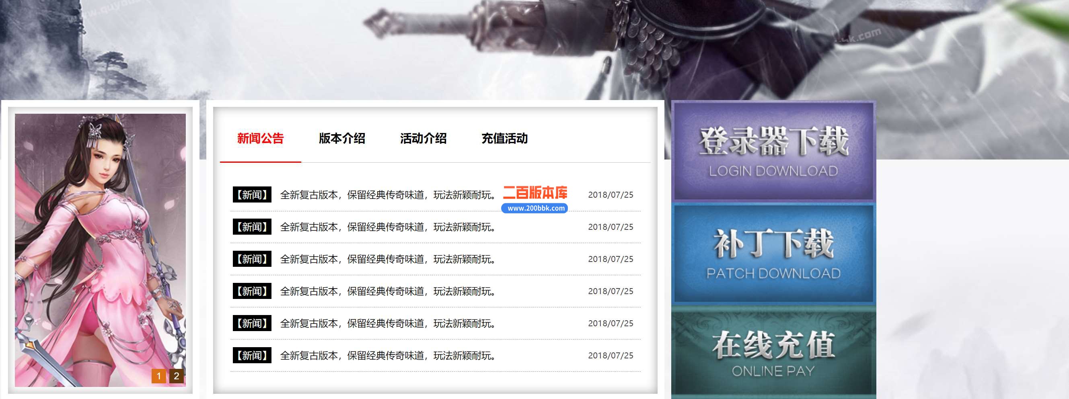
Task: Go to slide 1 of the carousel
Action: (x=158, y=376)
